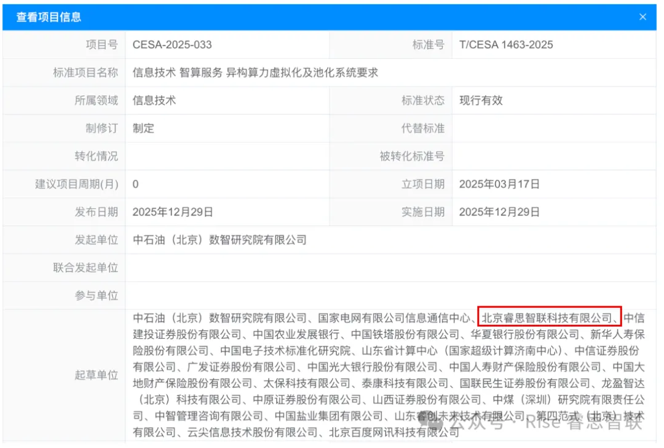Click the 立项日期 label

point(423,184)
